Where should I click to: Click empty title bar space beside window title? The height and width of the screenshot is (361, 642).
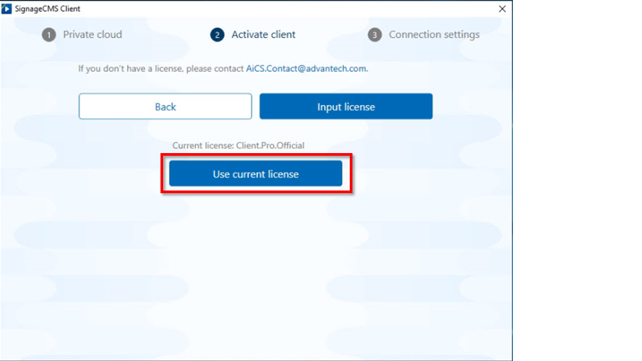(x=267, y=9)
